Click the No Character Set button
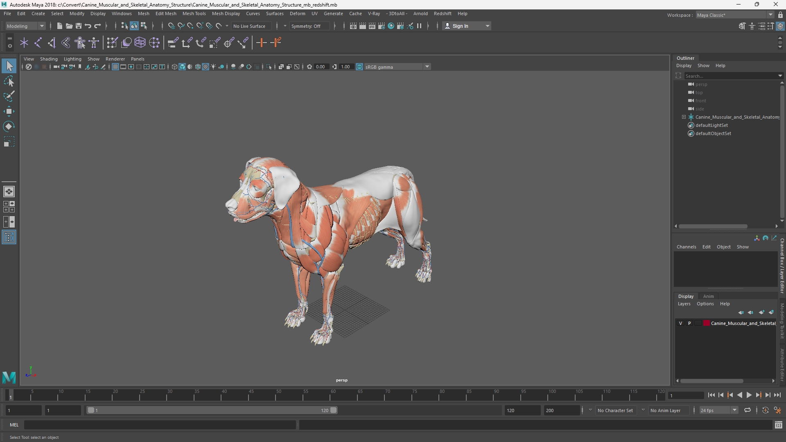Image resolution: width=786 pixels, height=442 pixels. point(615,410)
